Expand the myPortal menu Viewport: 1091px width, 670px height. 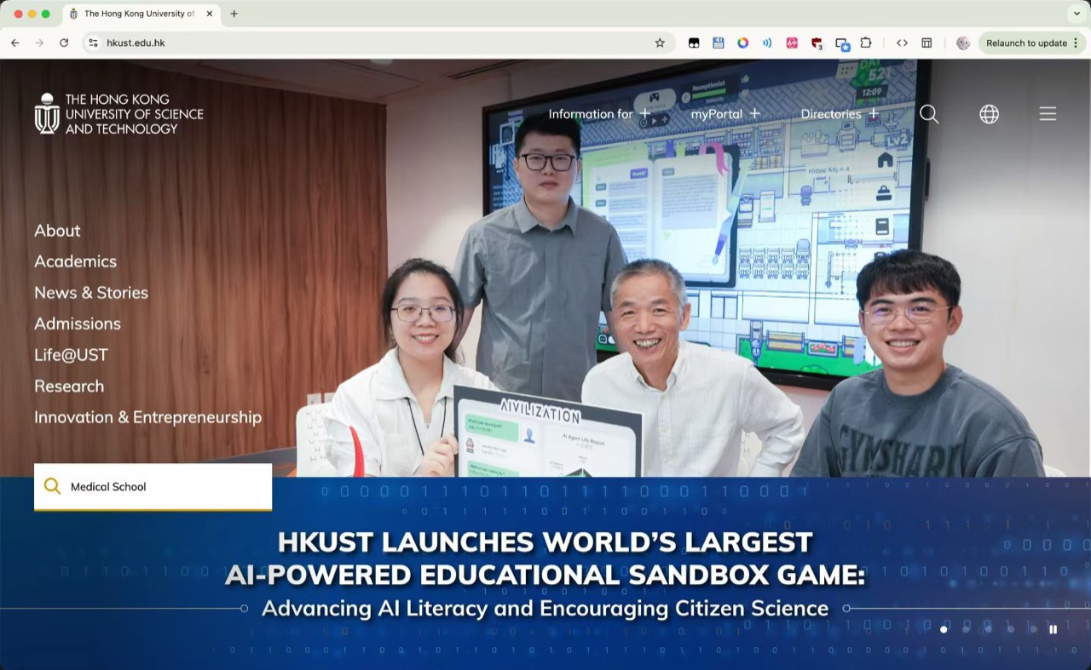725,114
